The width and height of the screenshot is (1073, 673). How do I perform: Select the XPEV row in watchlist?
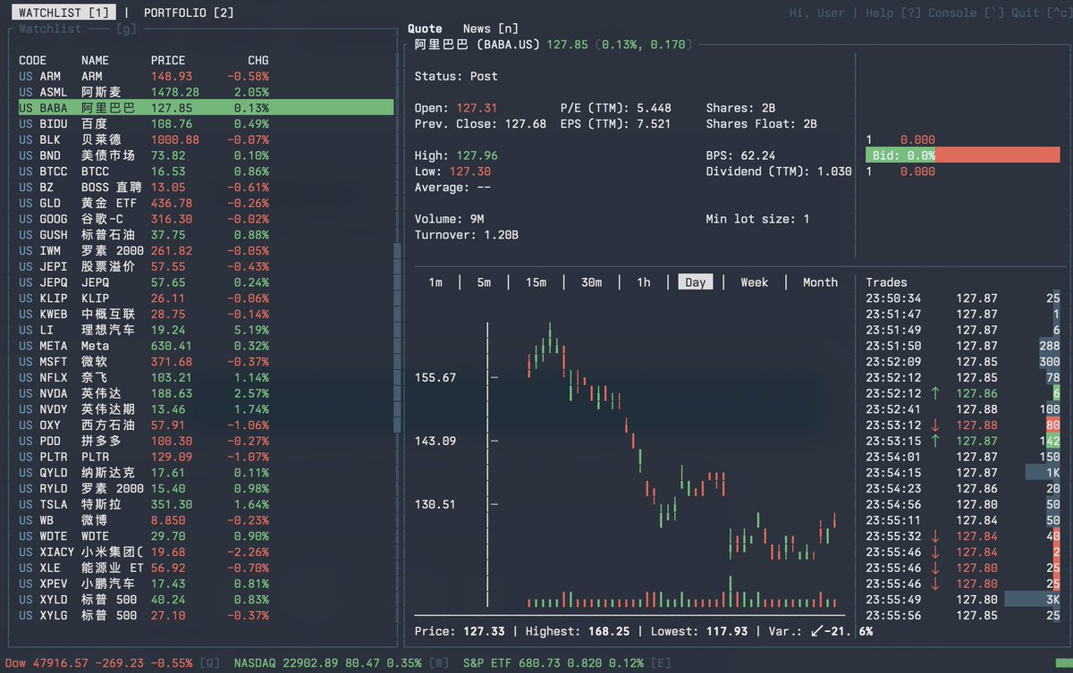coord(206,584)
